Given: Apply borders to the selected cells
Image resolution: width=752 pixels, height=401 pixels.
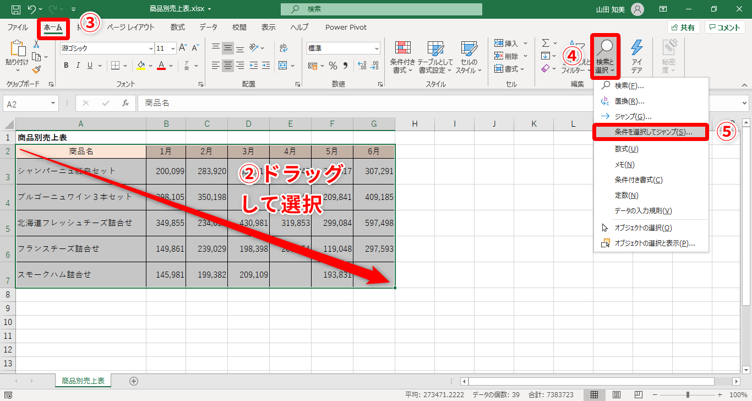Looking at the screenshot, I should 115,66.
